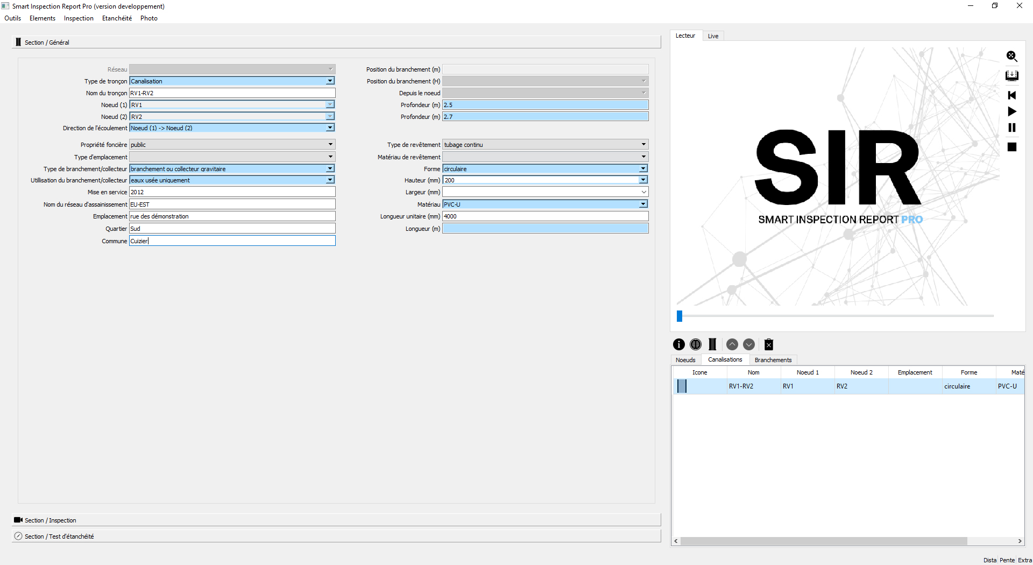Click the Longueur unitaire (mm) field
This screenshot has height=565, width=1033.
coord(546,216)
